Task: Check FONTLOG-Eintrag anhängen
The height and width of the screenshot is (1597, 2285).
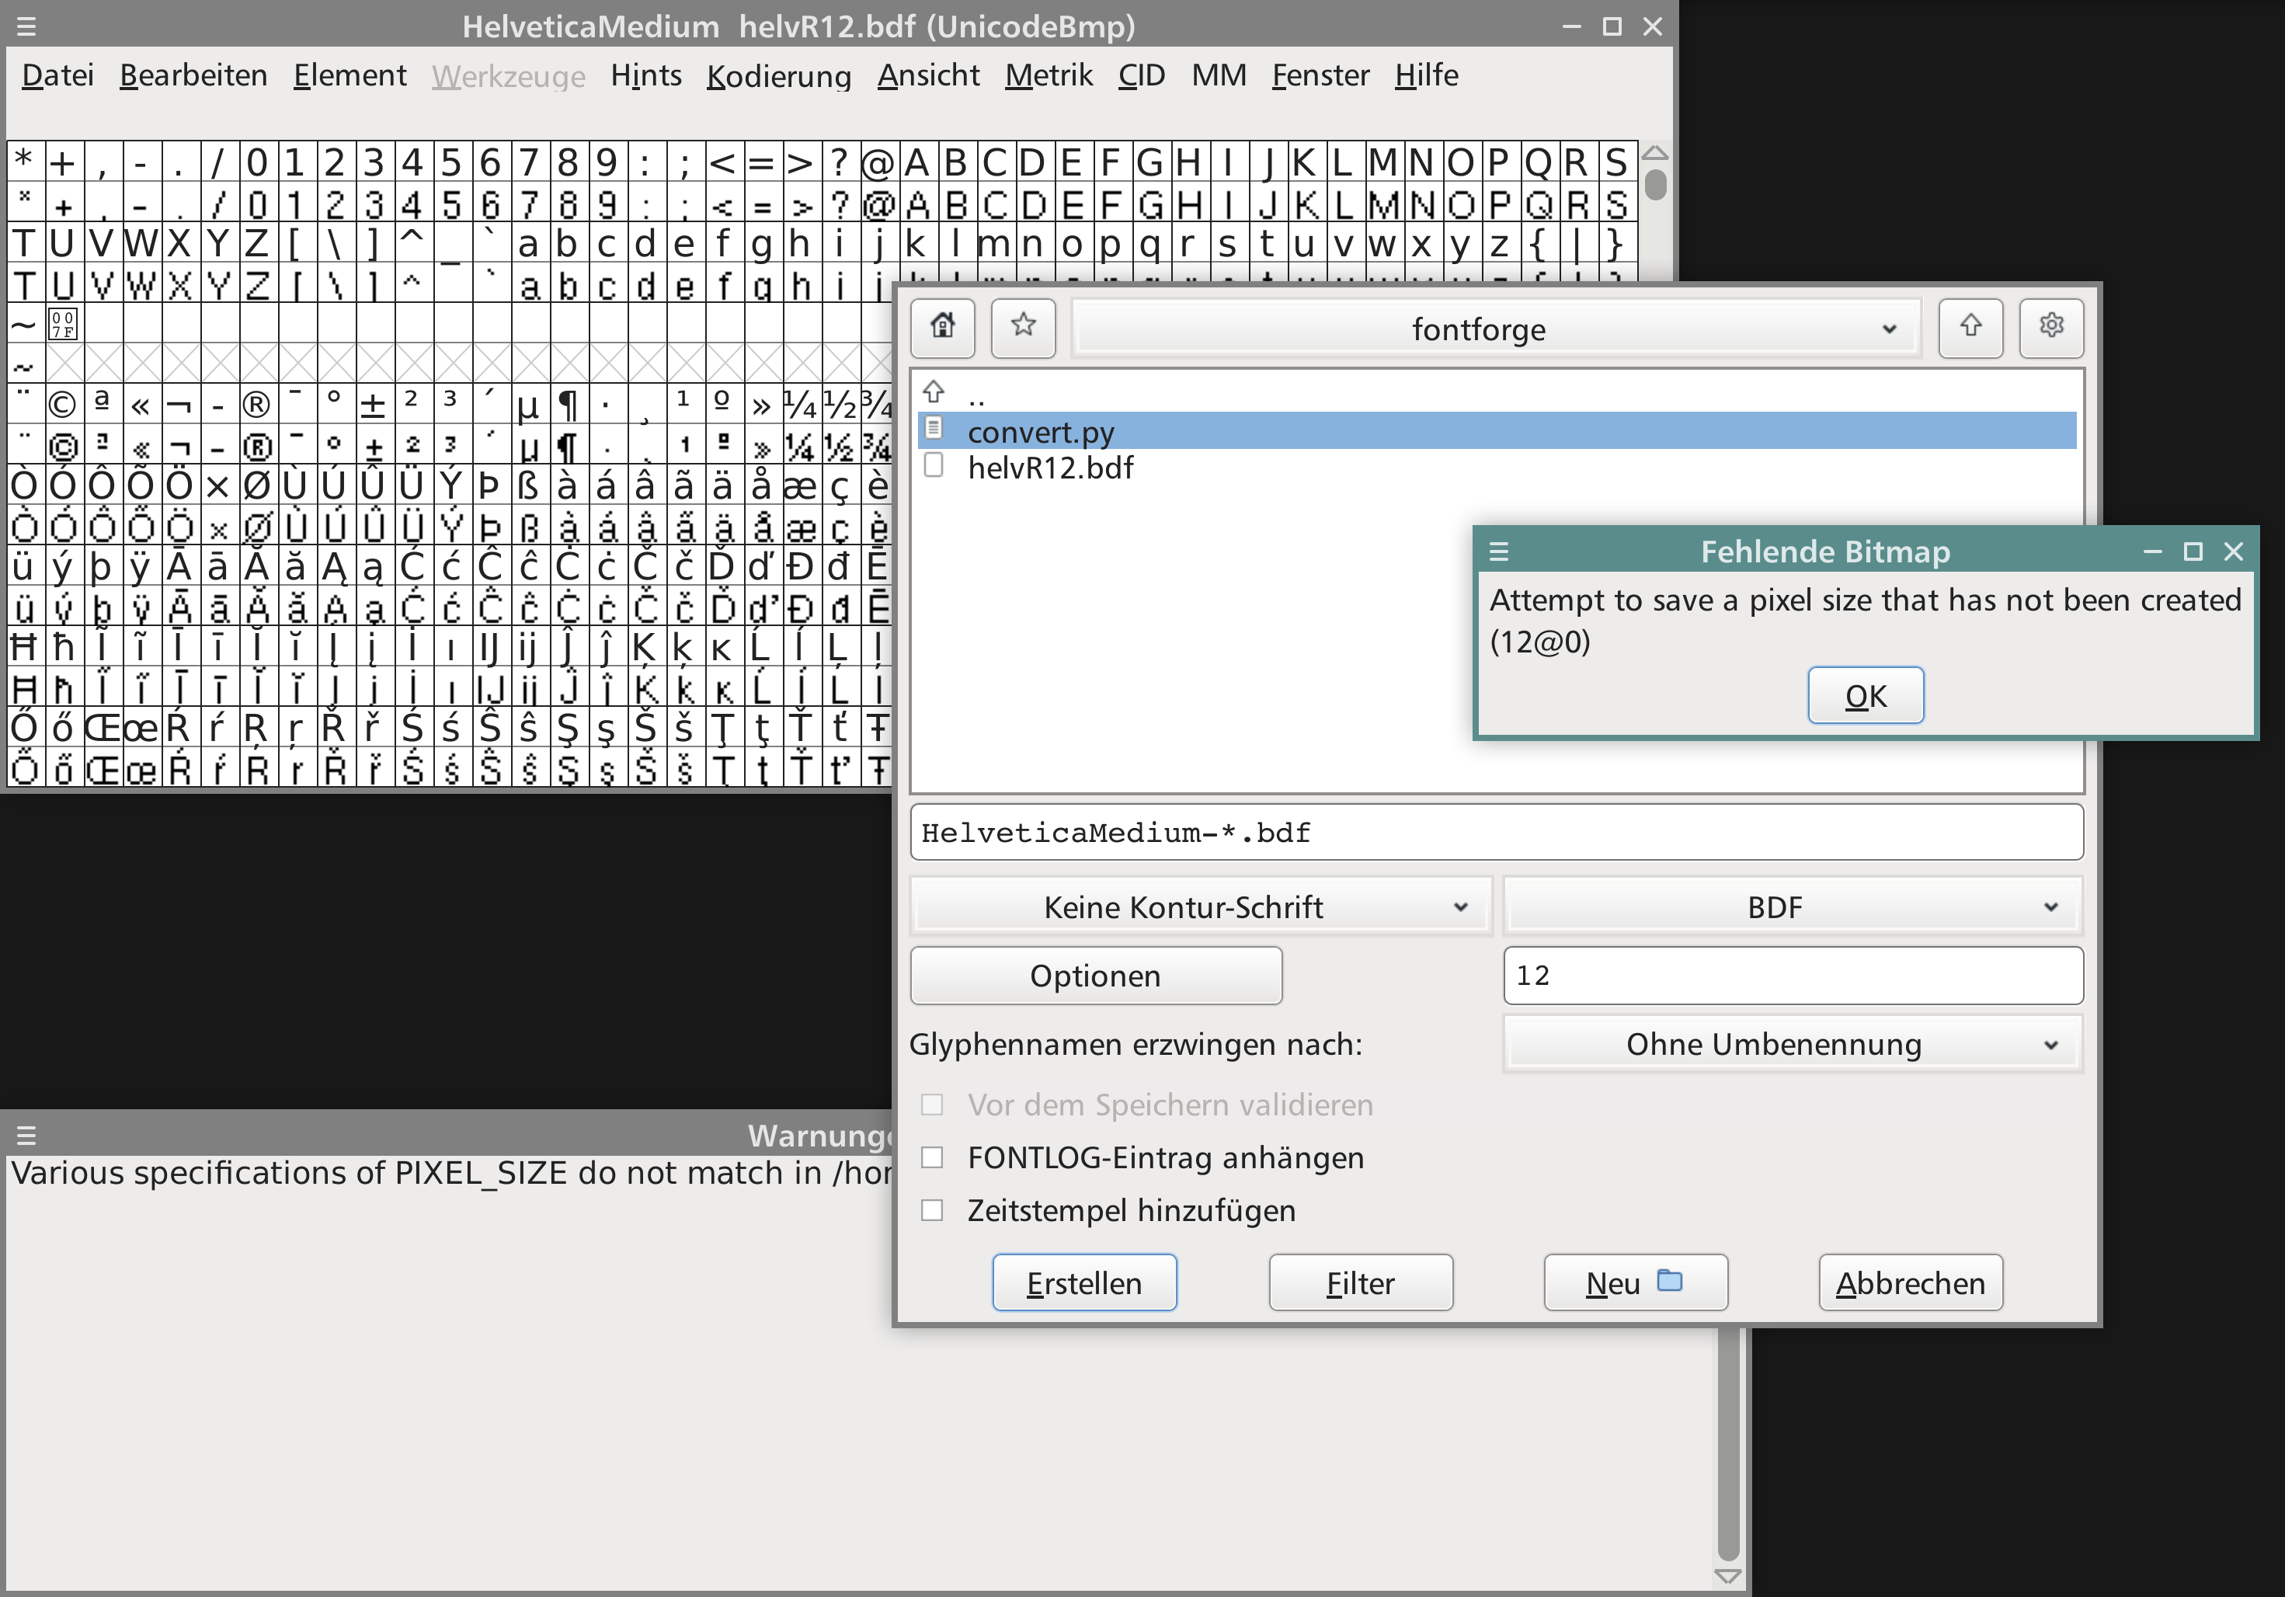Action: (x=933, y=1157)
